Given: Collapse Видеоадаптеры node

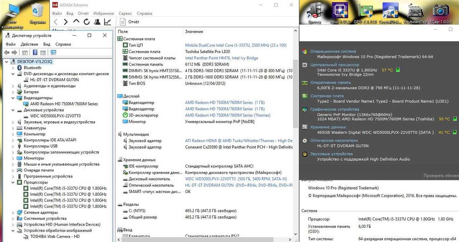Looking at the screenshot, I should point(13,98).
